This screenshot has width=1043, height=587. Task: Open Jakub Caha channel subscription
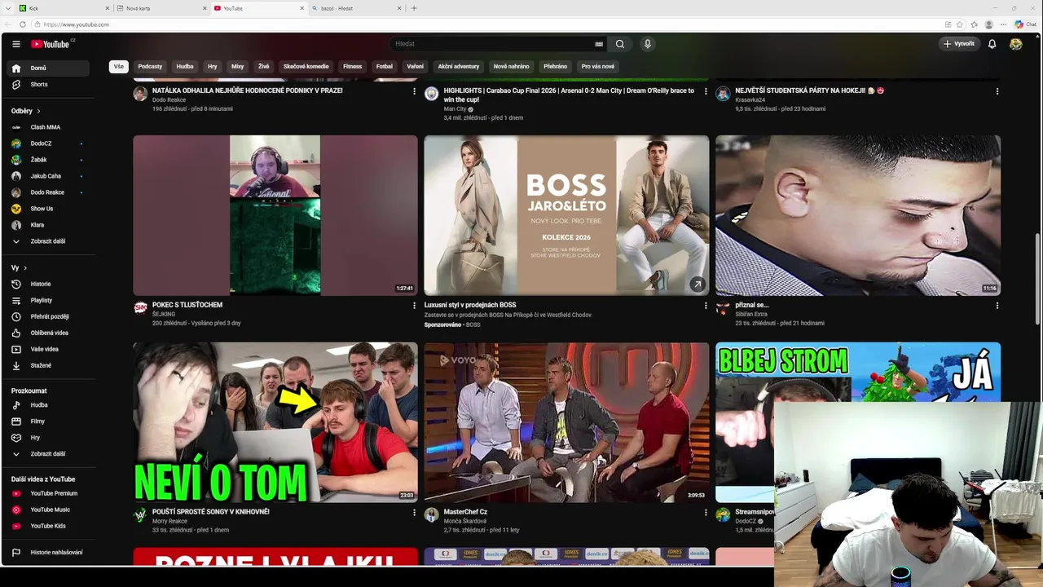point(49,176)
